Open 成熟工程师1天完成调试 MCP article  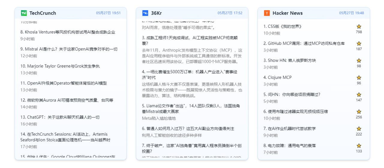coord(190,41)
